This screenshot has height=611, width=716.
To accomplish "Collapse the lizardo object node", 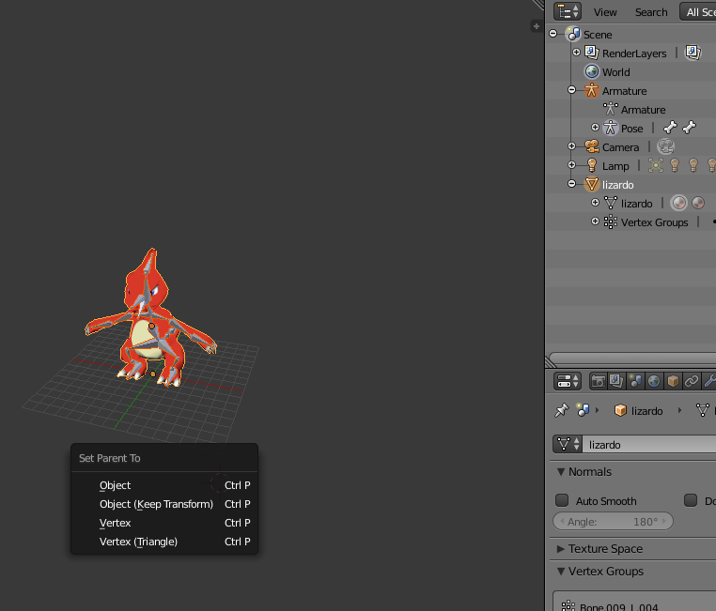I will [571, 184].
